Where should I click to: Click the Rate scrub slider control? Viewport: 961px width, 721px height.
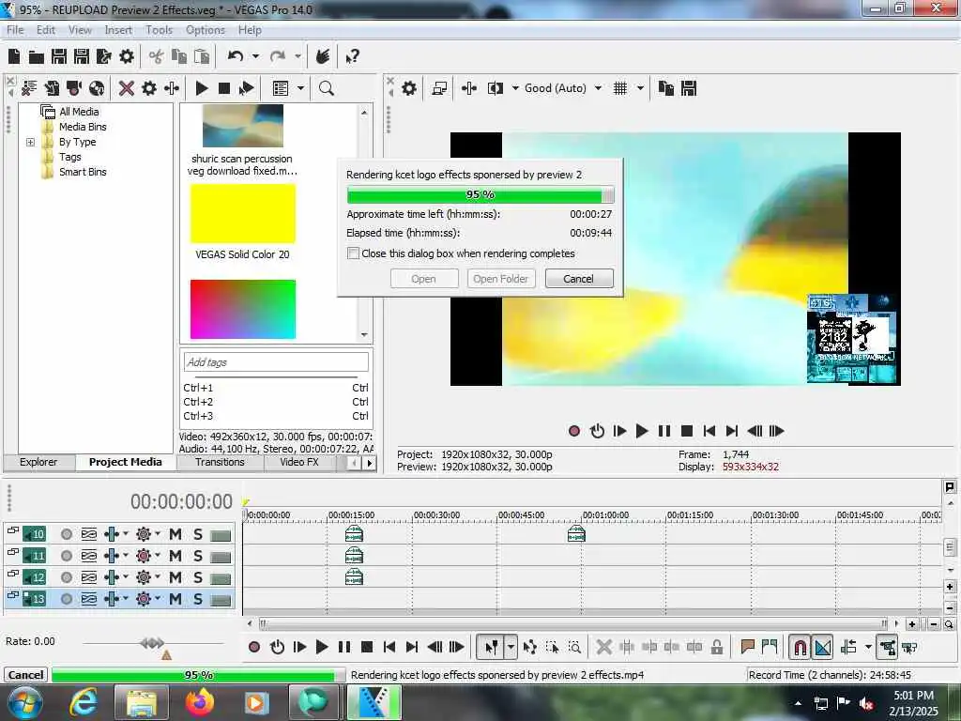pyautogui.click(x=152, y=642)
